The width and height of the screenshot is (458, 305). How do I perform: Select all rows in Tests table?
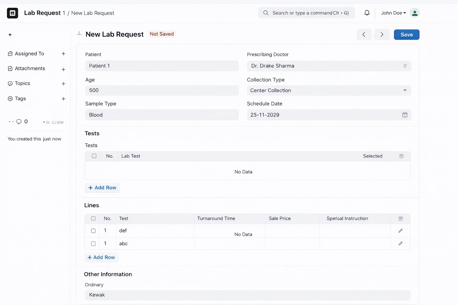click(94, 156)
